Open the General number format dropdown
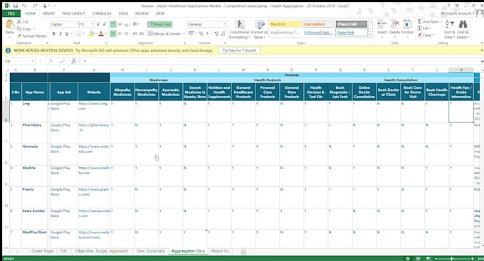This screenshot has height=261, width=484. coord(224,24)
